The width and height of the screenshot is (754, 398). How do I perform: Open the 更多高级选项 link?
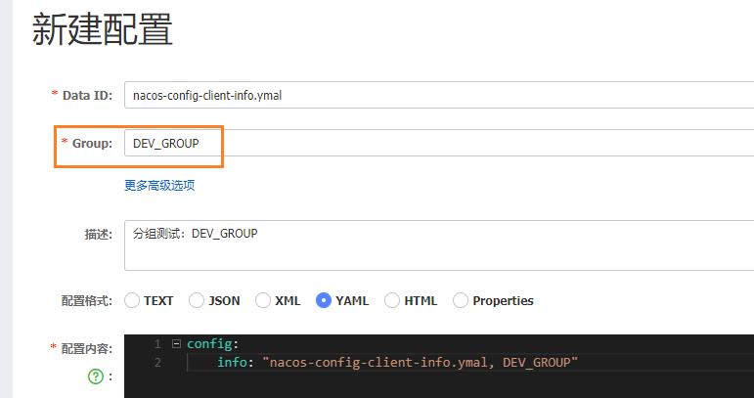tap(159, 185)
